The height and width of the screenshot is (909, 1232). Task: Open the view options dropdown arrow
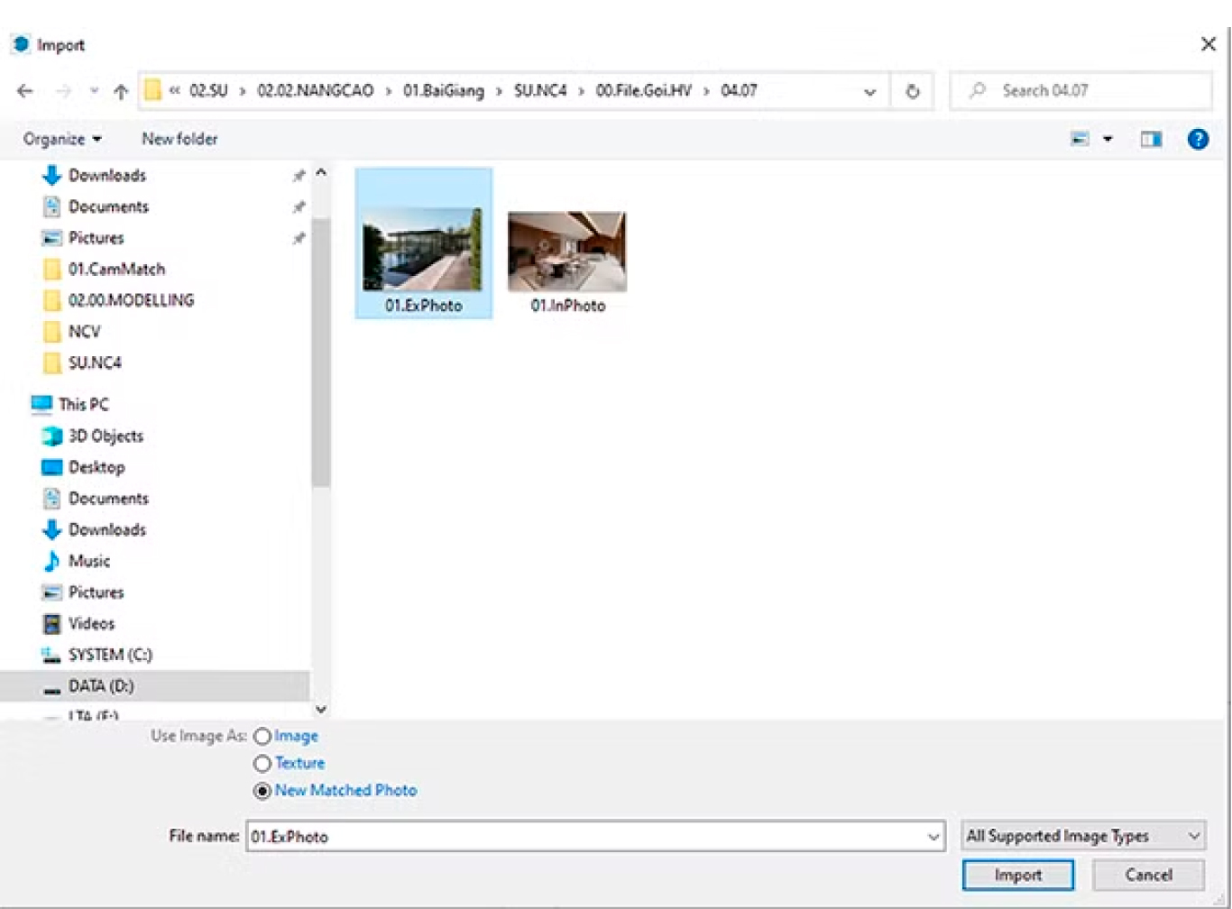[x=1108, y=139]
